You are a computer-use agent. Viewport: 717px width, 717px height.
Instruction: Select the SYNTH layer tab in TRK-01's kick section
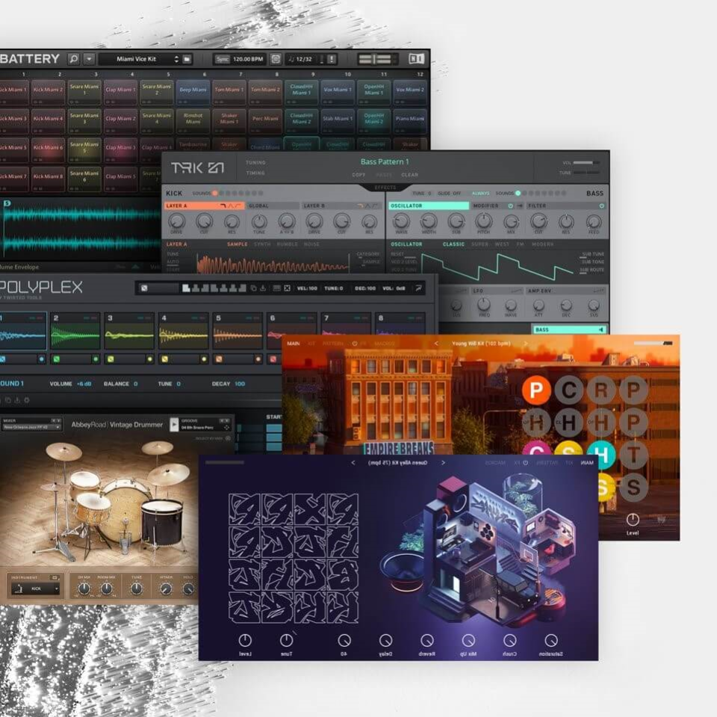261,244
